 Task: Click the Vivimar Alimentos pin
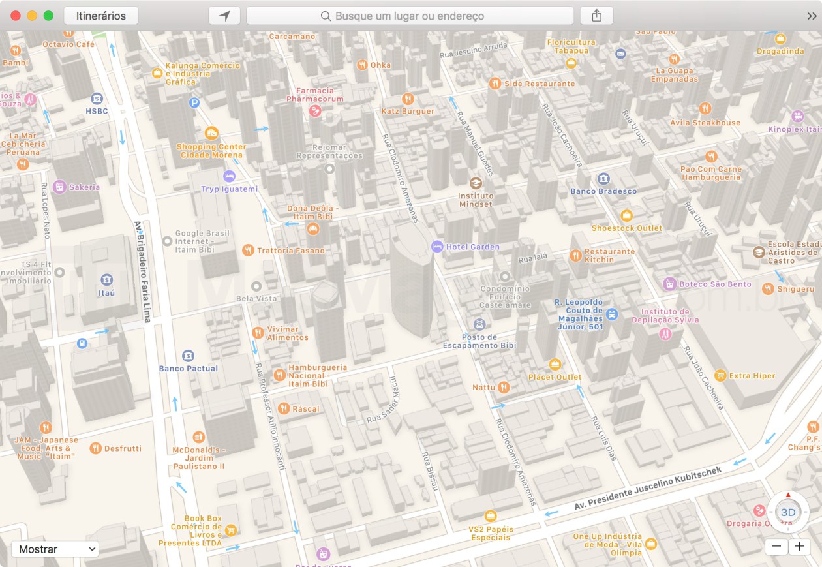258,333
